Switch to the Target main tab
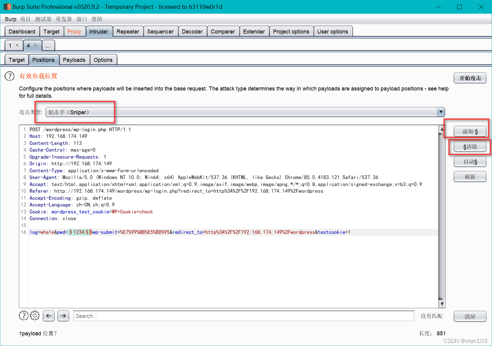This screenshot has width=492, height=346. [x=52, y=32]
